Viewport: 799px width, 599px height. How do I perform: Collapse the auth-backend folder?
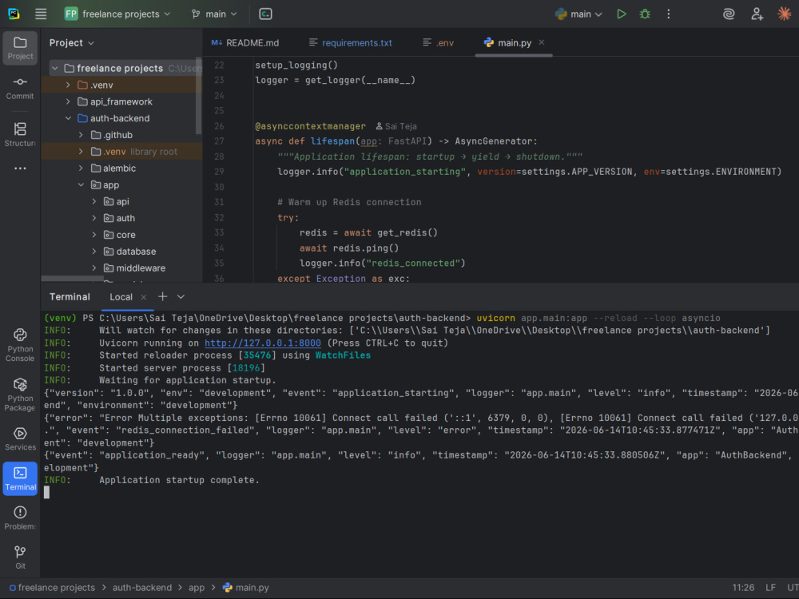(68, 118)
